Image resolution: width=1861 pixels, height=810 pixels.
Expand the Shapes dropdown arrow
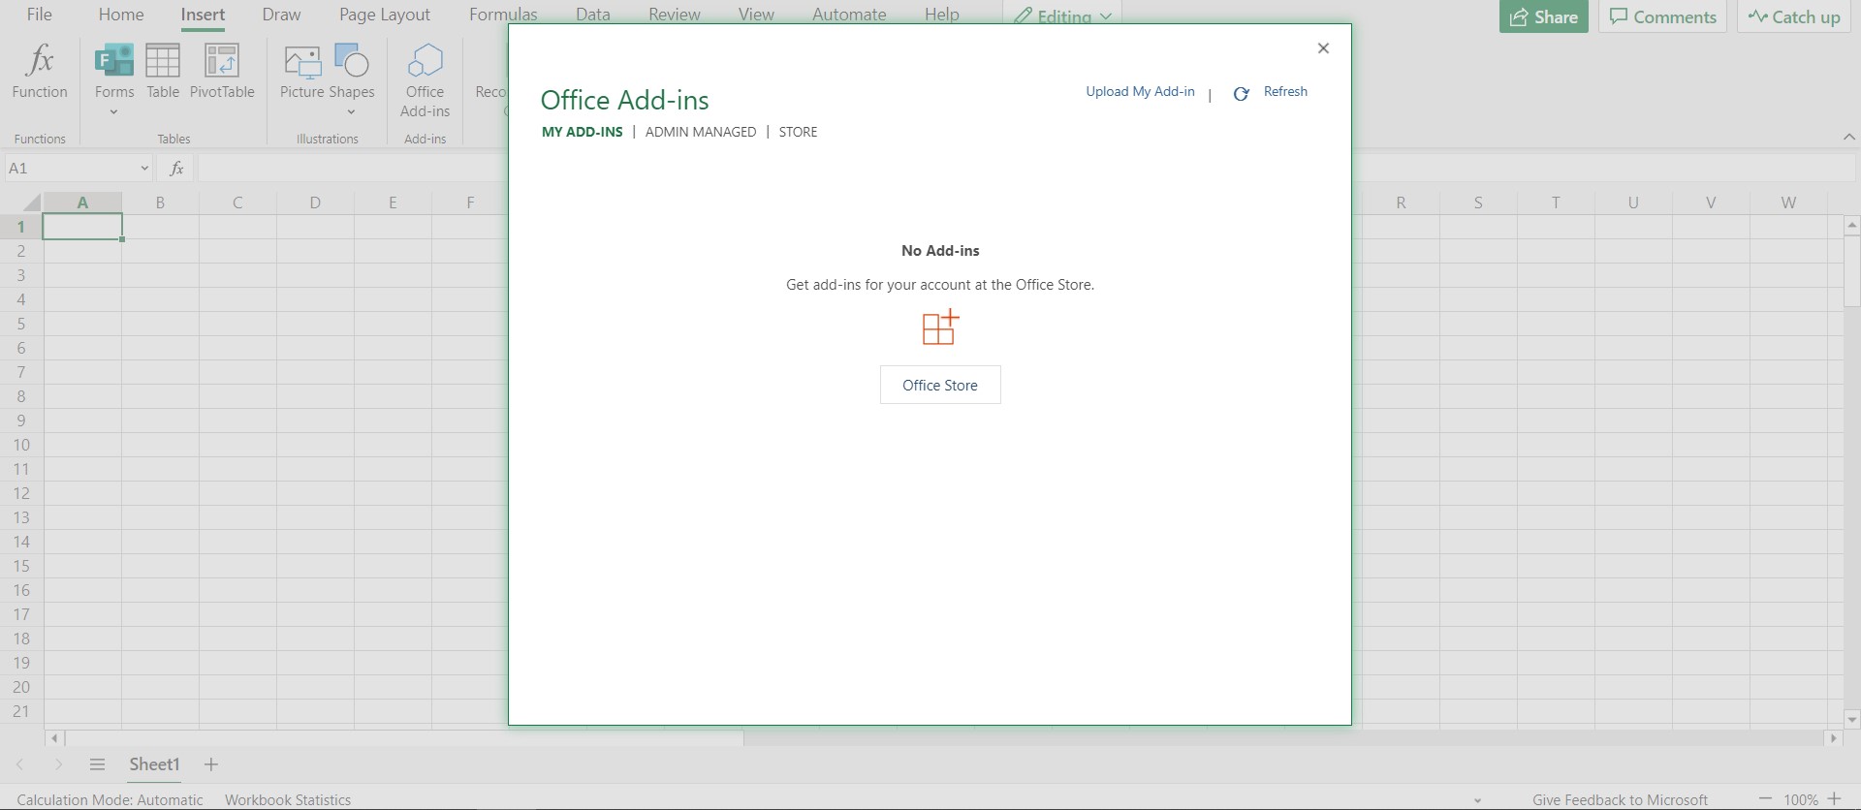(351, 112)
